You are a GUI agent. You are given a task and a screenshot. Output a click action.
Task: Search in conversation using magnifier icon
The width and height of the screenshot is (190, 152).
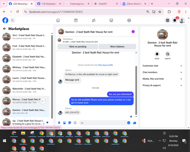click(168, 54)
